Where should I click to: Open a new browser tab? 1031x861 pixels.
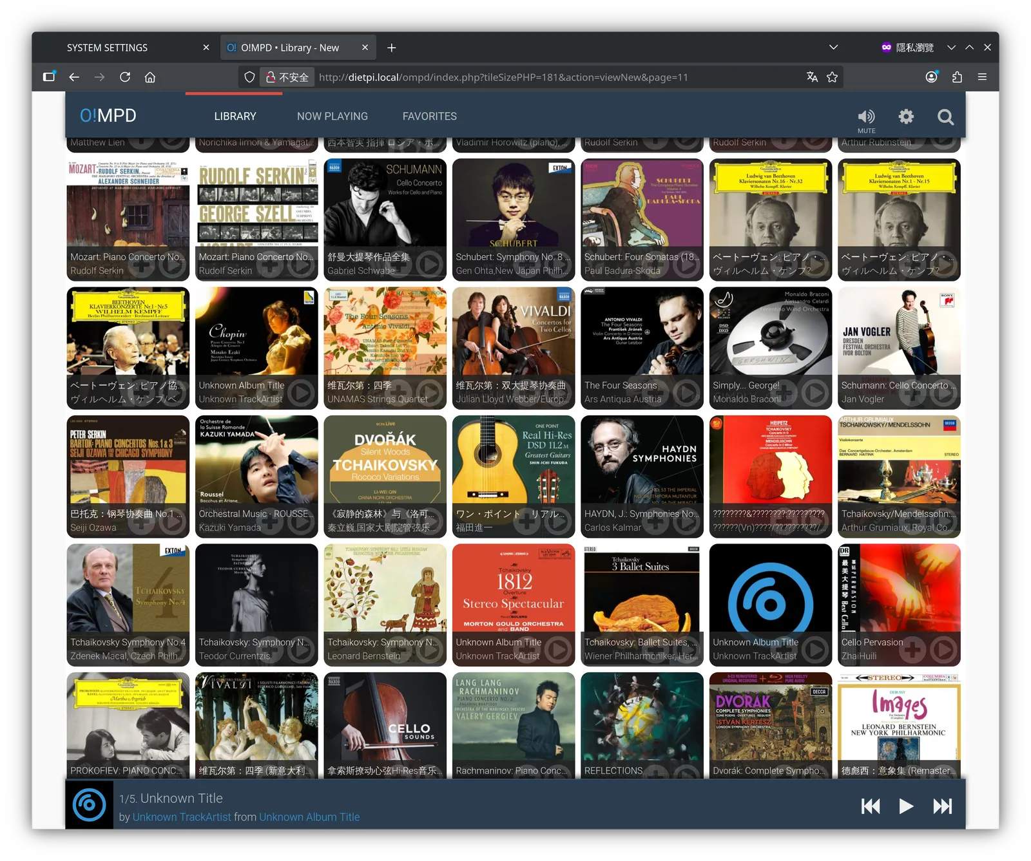391,48
